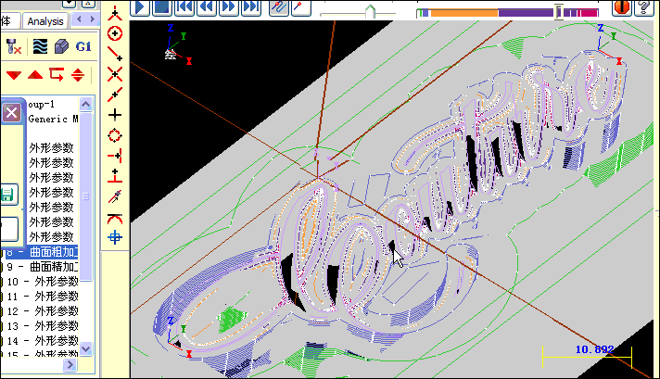Start backplot playback with the Play button

pyautogui.click(x=140, y=7)
